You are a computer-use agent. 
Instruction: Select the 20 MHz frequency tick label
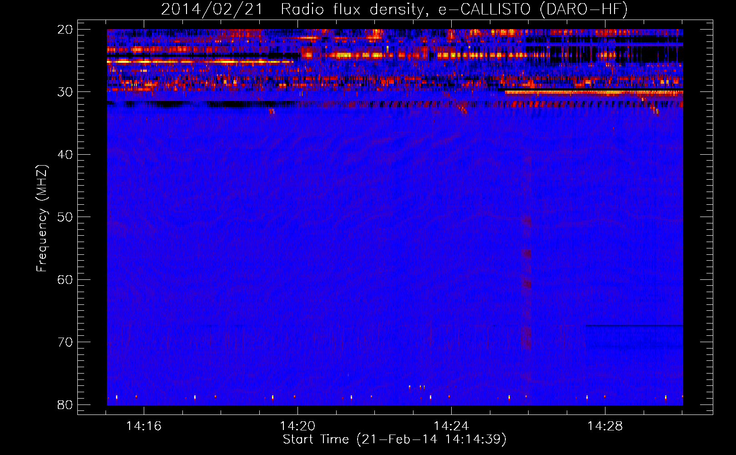(x=65, y=30)
